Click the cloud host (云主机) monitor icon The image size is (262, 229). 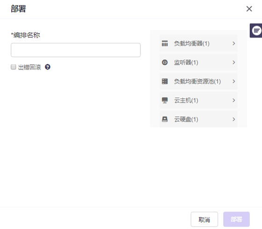165,100
